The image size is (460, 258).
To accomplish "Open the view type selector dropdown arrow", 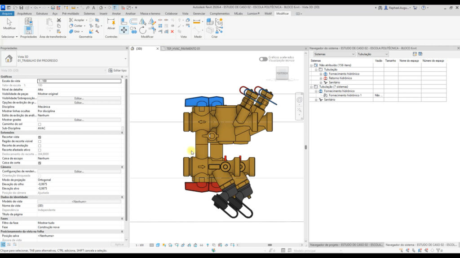I will (x=125, y=59).
